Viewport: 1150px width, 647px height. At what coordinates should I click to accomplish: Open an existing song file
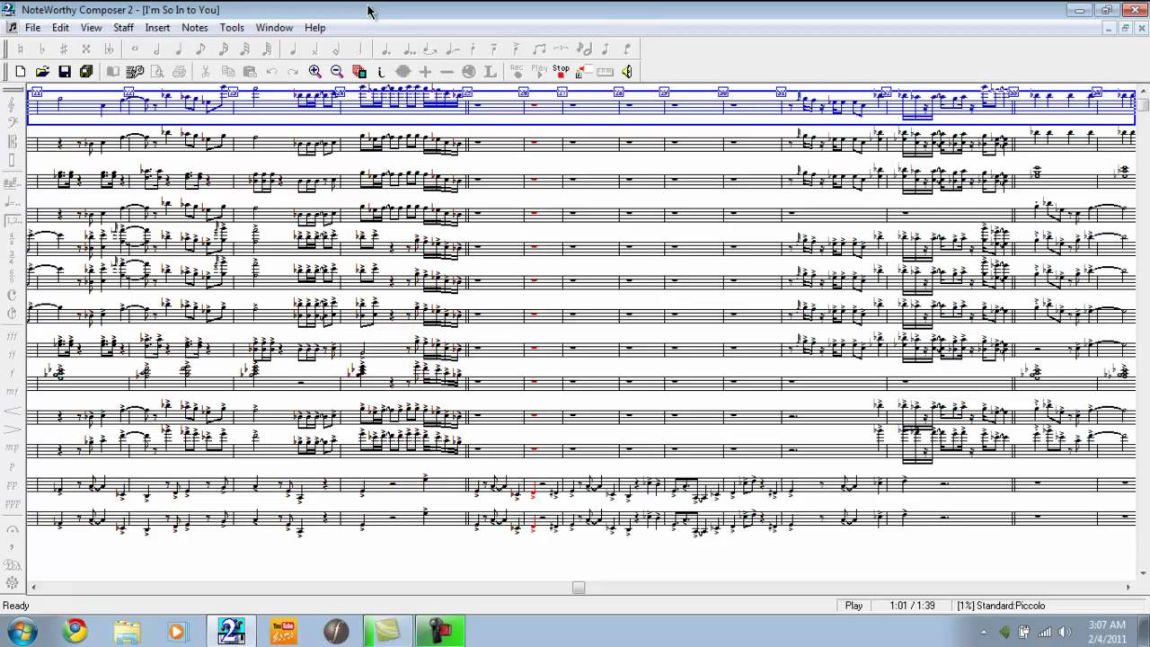[x=42, y=72]
